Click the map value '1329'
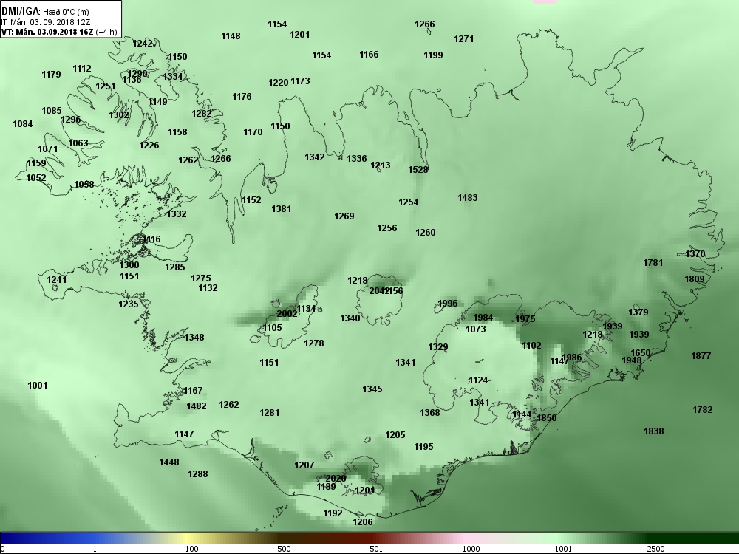Viewport: 739px width, 554px height. (x=437, y=347)
